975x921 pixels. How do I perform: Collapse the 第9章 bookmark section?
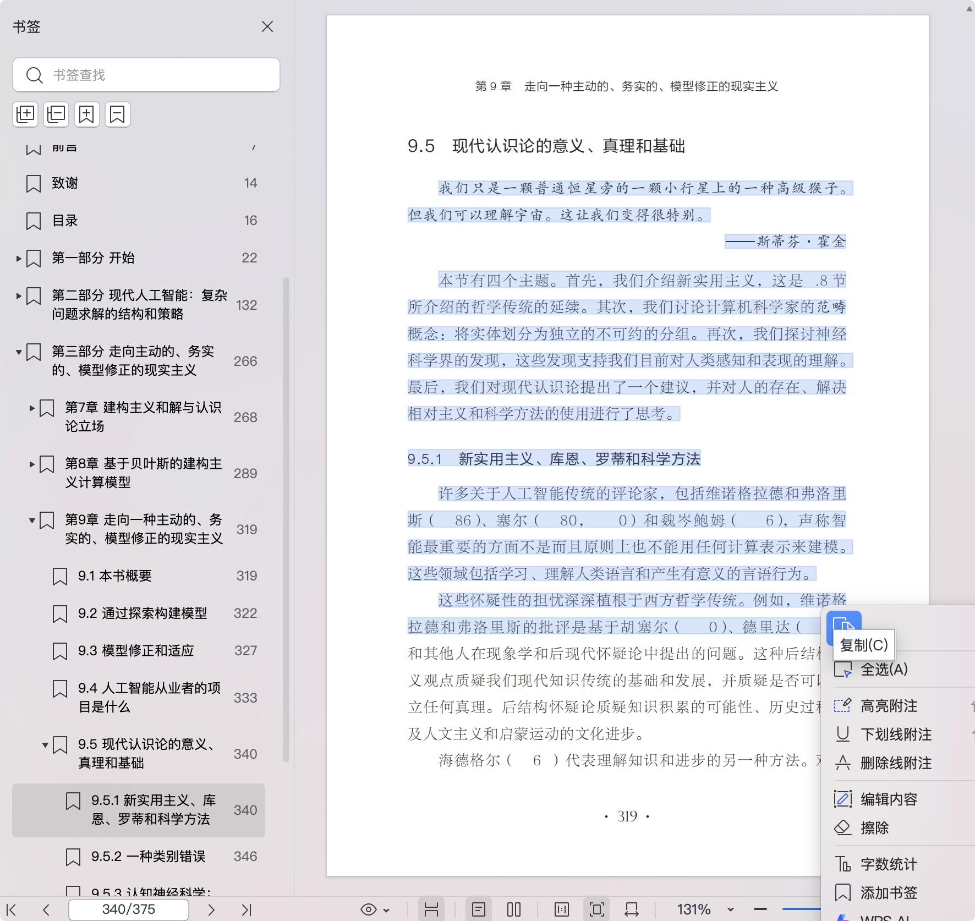coord(31,521)
